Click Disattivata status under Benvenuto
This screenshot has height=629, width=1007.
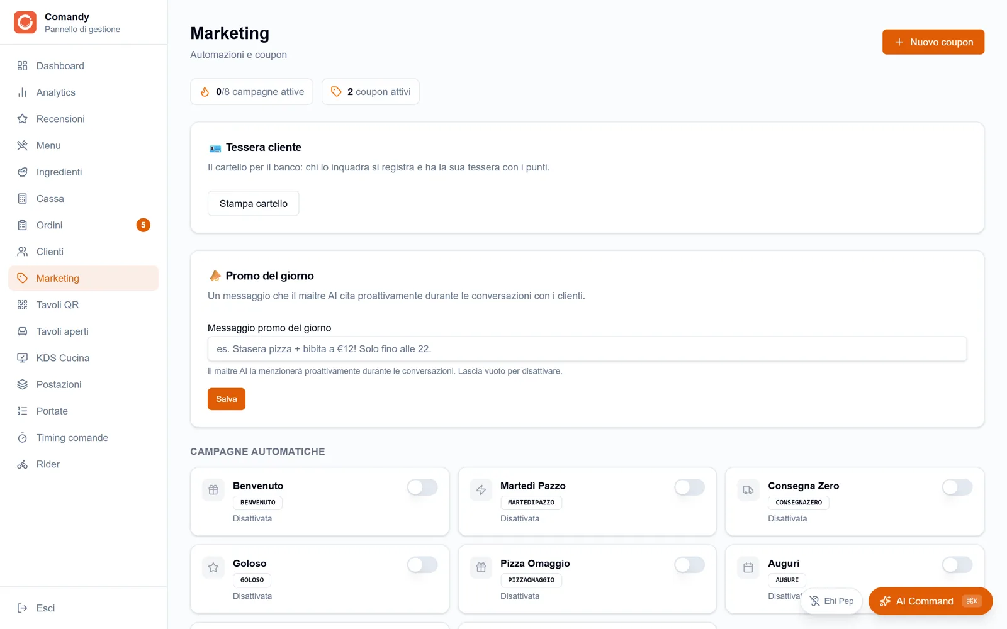point(252,519)
